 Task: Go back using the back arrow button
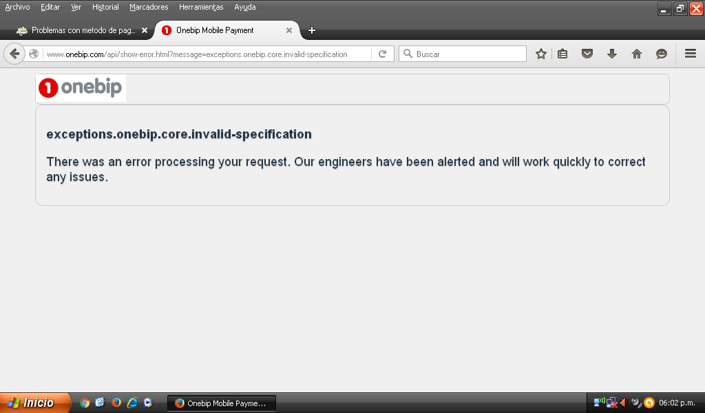(x=14, y=54)
